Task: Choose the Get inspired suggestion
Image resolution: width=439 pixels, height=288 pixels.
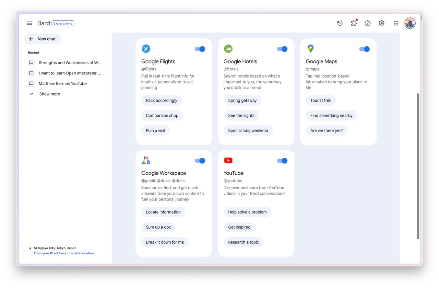Action: tap(239, 227)
